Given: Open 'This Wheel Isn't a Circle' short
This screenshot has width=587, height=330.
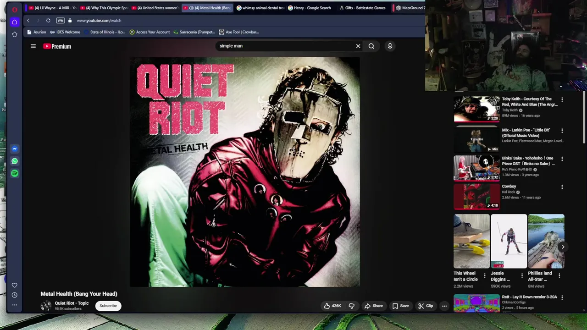Looking at the screenshot, I should (x=471, y=241).
